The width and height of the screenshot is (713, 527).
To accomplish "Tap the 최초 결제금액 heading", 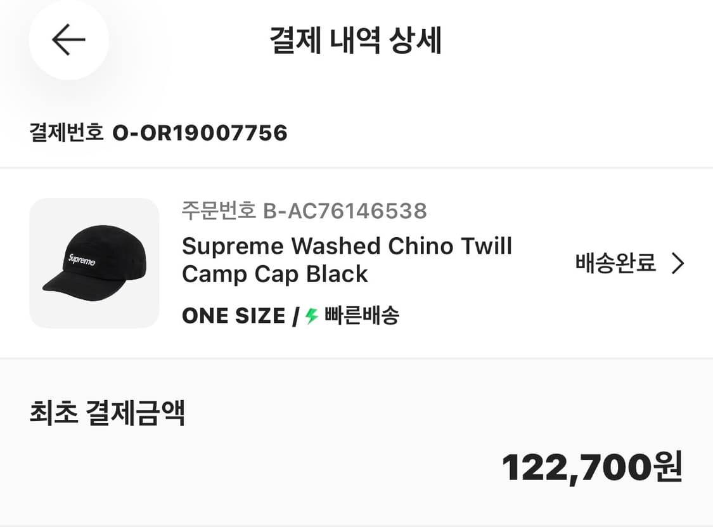I will pos(107,414).
